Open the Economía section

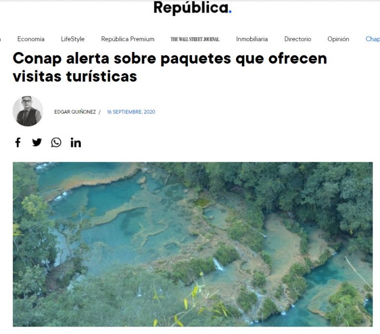31,39
